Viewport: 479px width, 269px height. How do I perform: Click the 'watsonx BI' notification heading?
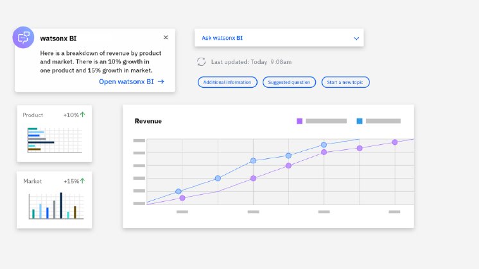[x=58, y=38]
